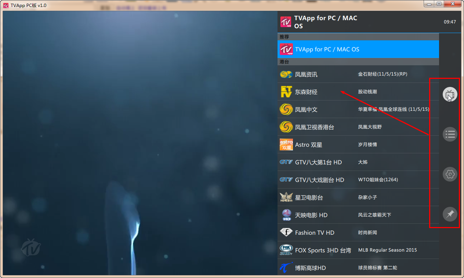The height and width of the screenshot is (278, 464).
Task: Click the 天映电影 HD channel logo
Action: (x=286, y=215)
